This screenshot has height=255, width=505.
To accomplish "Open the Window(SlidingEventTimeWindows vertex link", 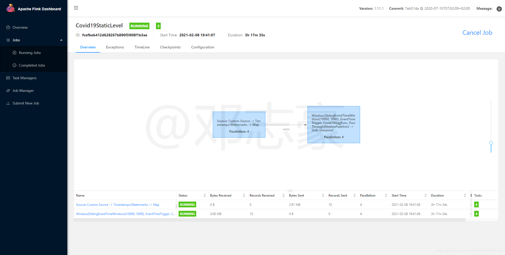I will click(x=126, y=214).
